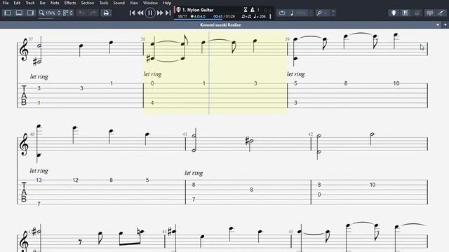
Task: Click the guitar track icon in the display
Action: (x=178, y=10)
